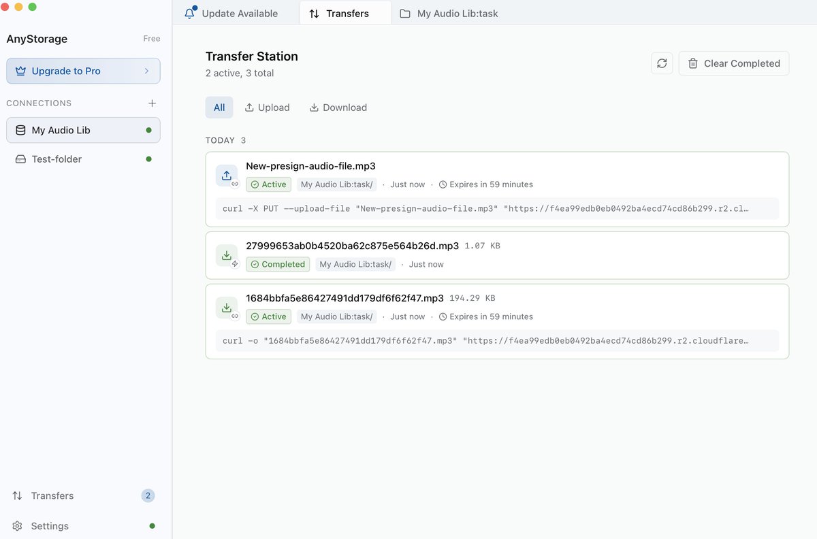Click My Audio Lib:task/ tag on Completed card
This screenshot has width=817, height=539.
coord(355,264)
